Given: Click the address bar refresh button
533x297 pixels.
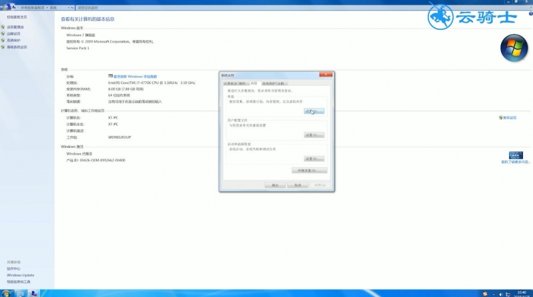Looking at the screenshot, I should pos(72,7).
